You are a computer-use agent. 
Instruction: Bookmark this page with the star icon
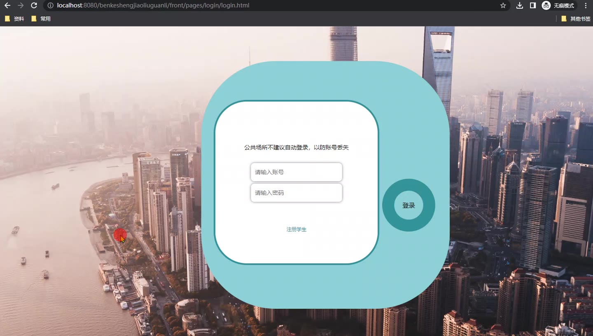[x=503, y=5]
